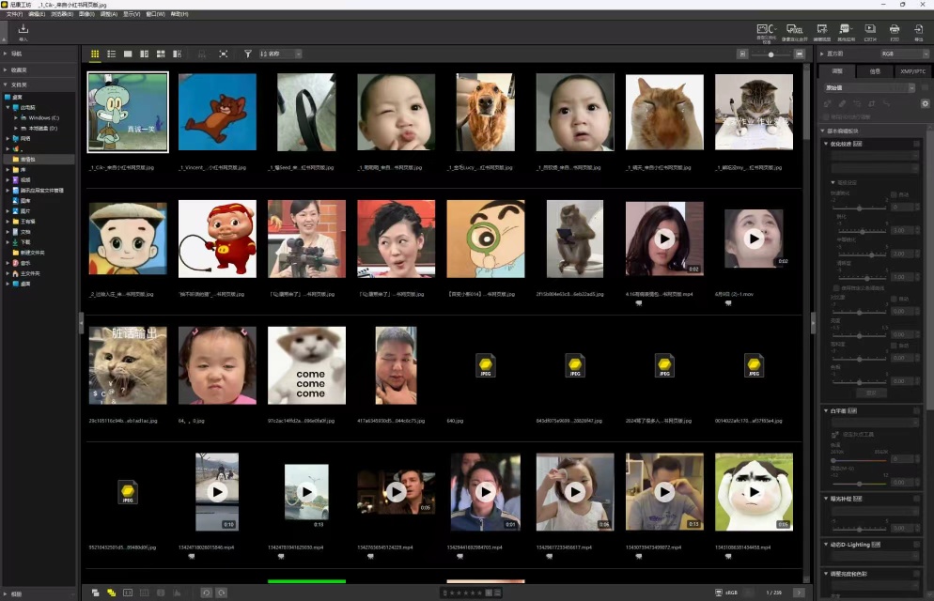934x601 pixels.
Task: Click rotate counterclockwise icon in bottom bar
Action: pos(206,593)
